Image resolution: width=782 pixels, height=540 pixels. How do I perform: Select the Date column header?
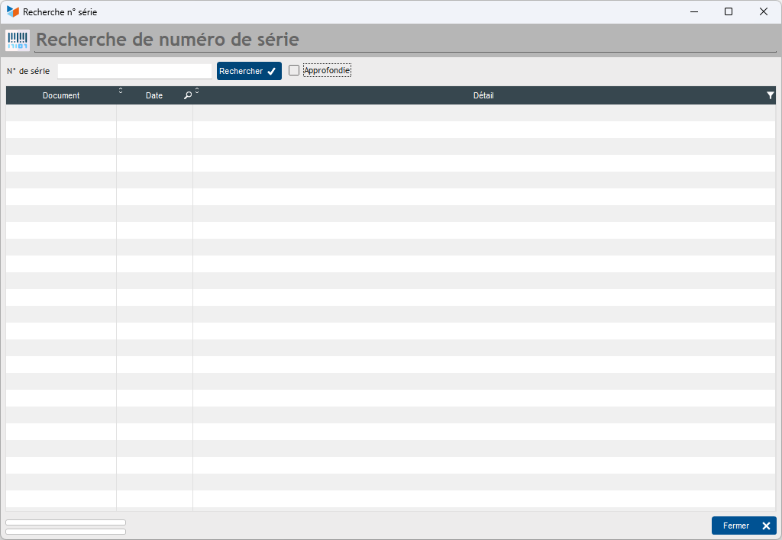pos(154,95)
